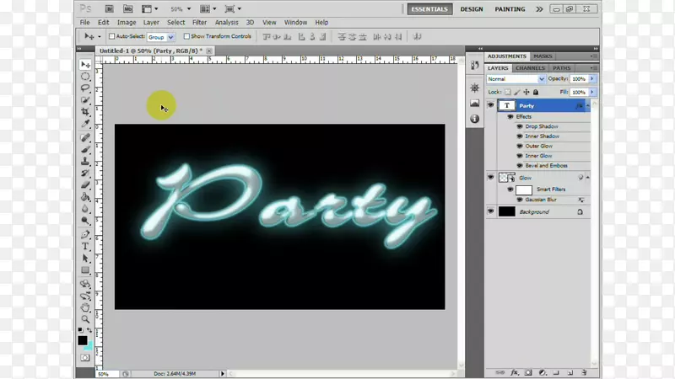Toggle visibility of the Drop Shadow effect
The image size is (675, 379).
click(520, 126)
